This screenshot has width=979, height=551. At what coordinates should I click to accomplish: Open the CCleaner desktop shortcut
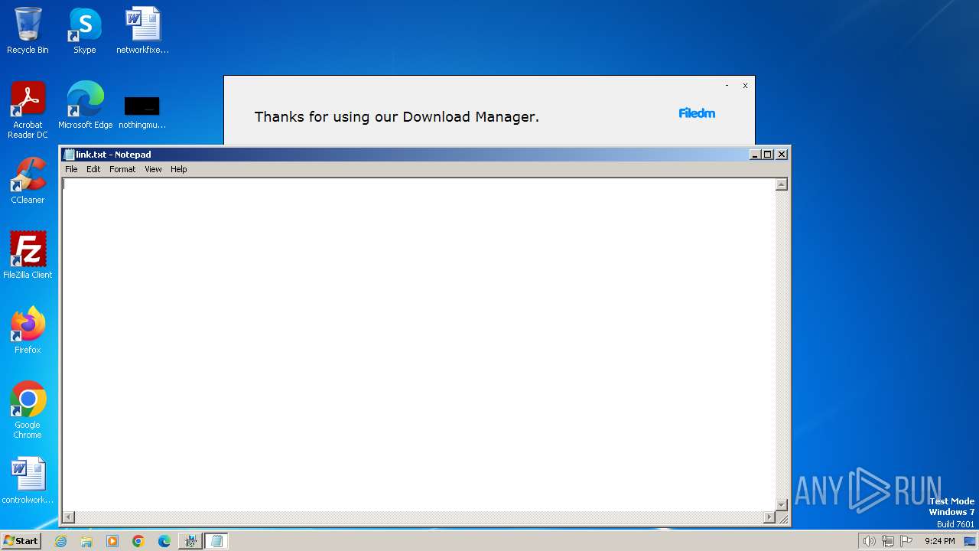tap(28, 181)
